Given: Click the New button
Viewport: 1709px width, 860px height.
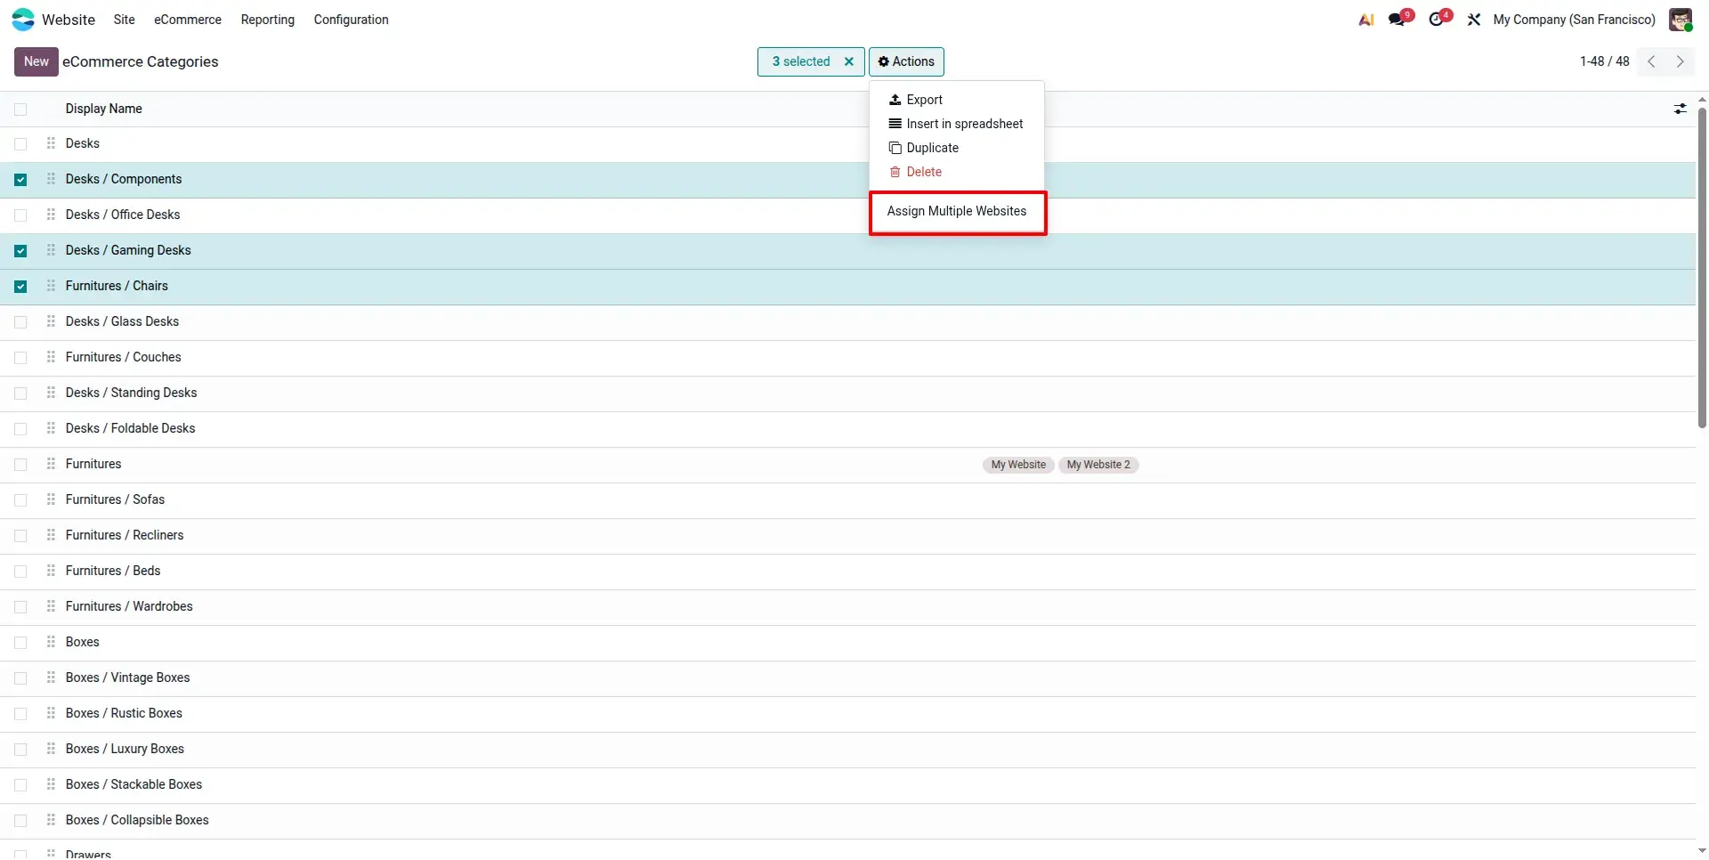Looking at the screenshot, I should [x=36, y=61].
